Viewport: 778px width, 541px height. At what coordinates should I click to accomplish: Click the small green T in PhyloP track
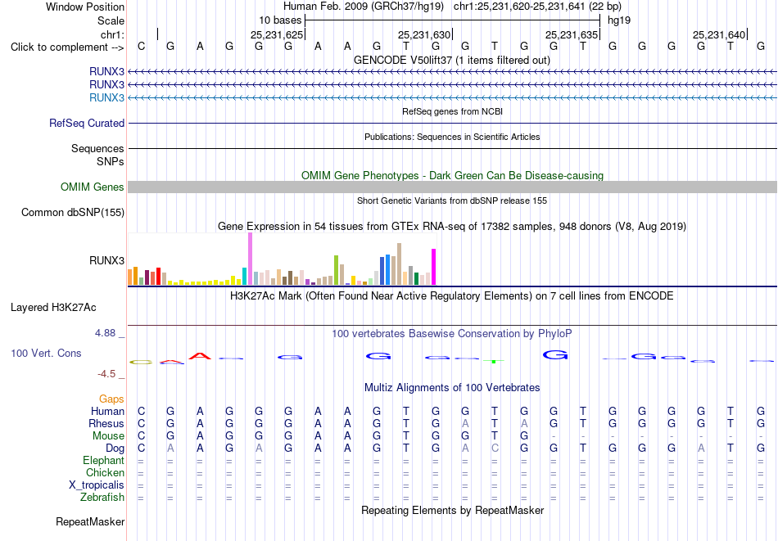coord(494,361)
